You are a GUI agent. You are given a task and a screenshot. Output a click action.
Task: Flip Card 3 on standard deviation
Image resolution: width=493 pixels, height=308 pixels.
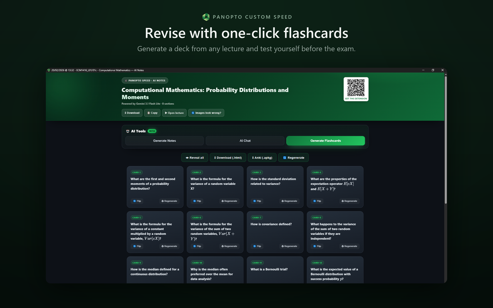pos(257,201)
